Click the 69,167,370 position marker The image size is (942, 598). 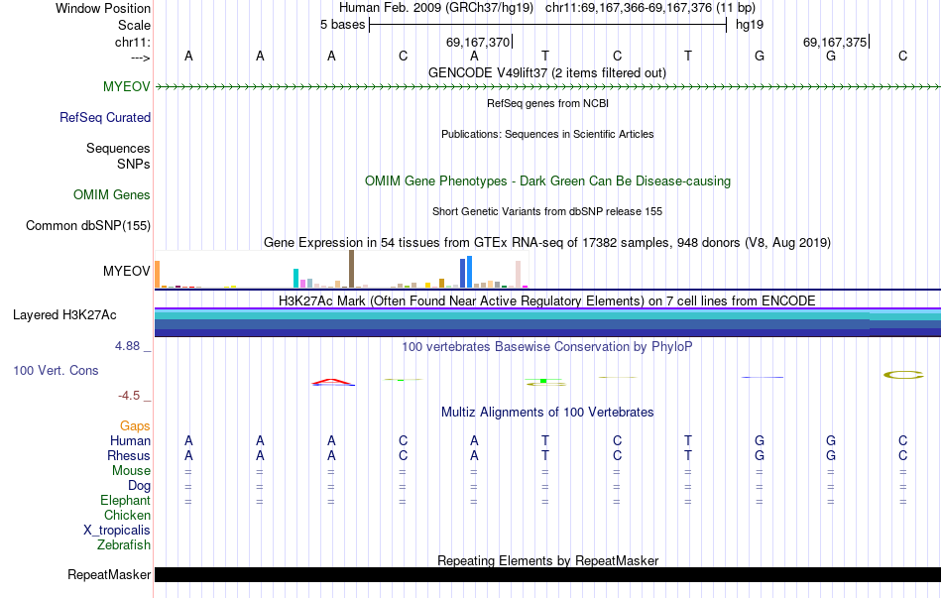(478, 42)
